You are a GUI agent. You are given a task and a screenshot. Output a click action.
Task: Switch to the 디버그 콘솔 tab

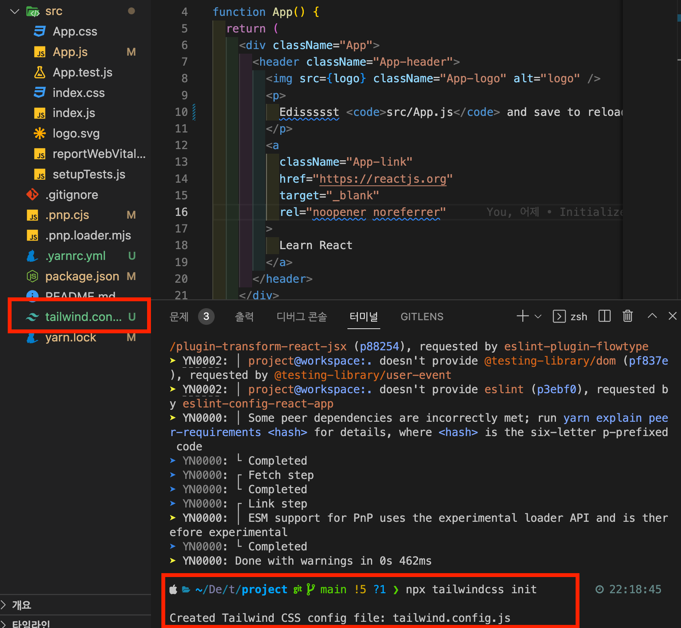[302, 317]
